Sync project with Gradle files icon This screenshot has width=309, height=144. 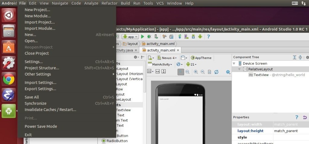tap(180, 36)
